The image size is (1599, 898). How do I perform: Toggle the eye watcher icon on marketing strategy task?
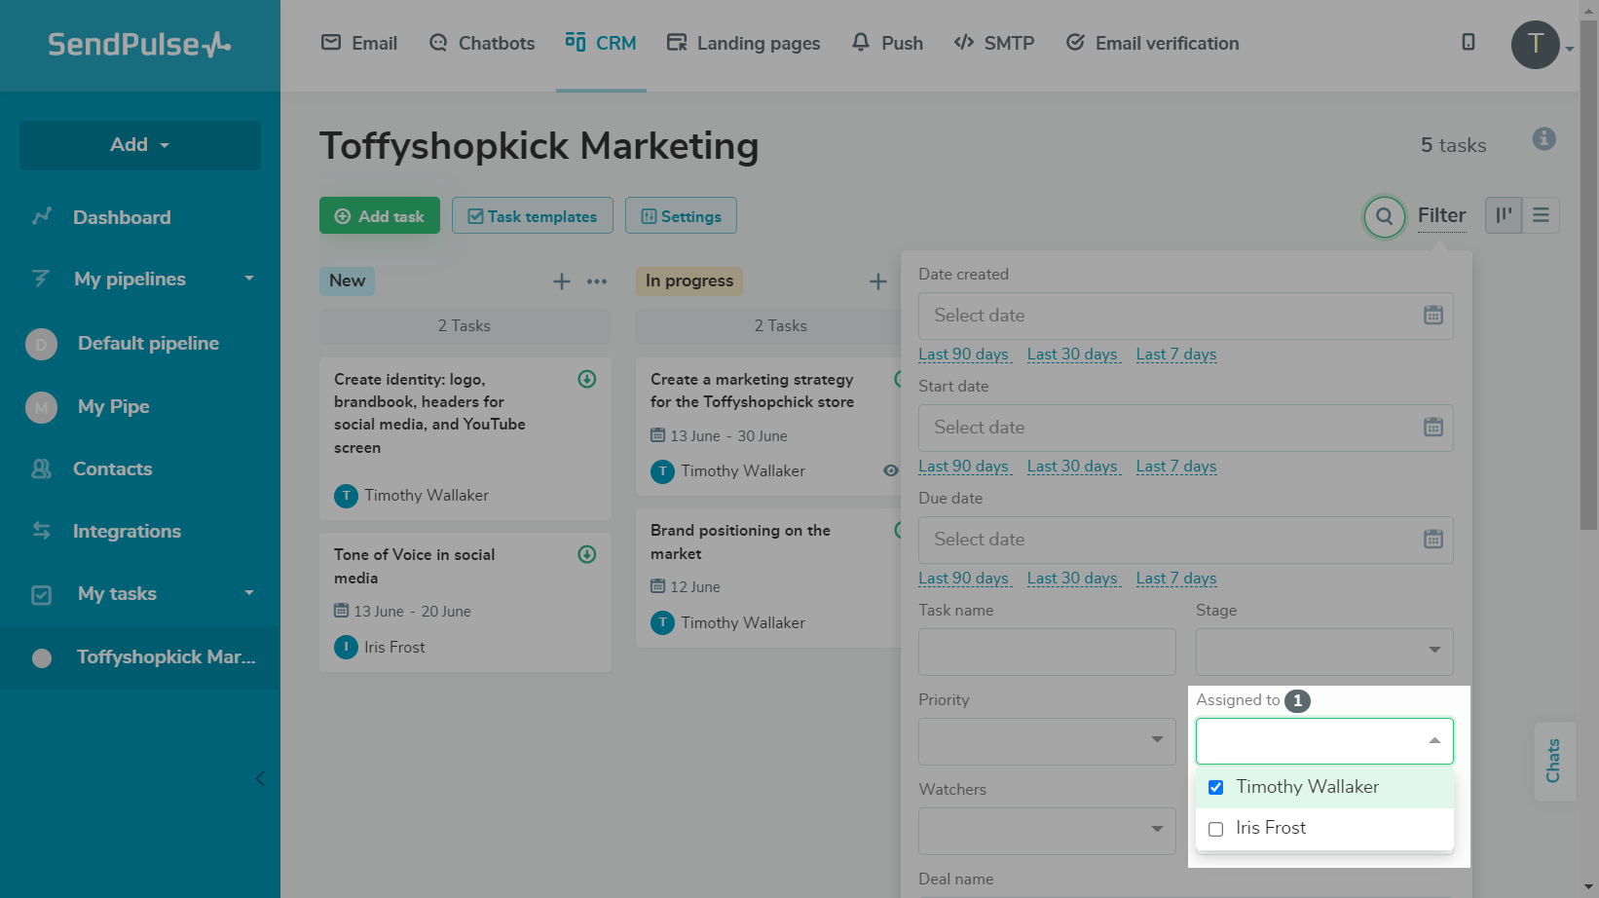tap(890, 470)
